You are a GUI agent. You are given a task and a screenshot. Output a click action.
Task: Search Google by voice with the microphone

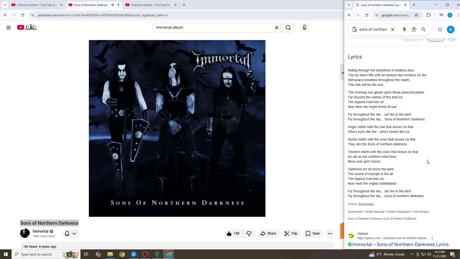pos(404,29)
